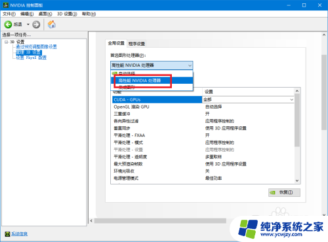Click the gray Forward arrow icon
Image resolution: width=328 pixels, height=242 pixels.
[36, 24]
